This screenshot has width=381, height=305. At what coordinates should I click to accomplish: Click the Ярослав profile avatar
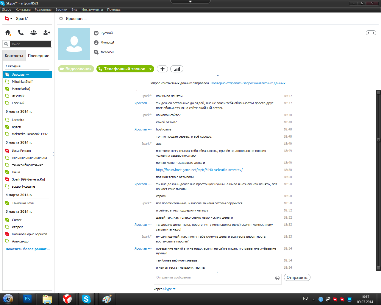[74, 44]
